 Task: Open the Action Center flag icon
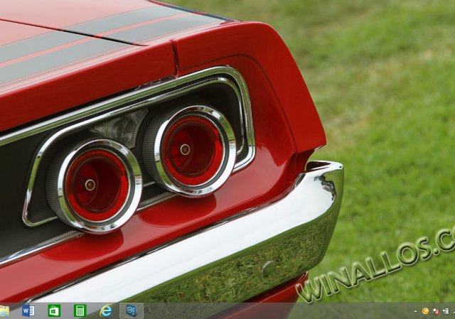(434, 311)
